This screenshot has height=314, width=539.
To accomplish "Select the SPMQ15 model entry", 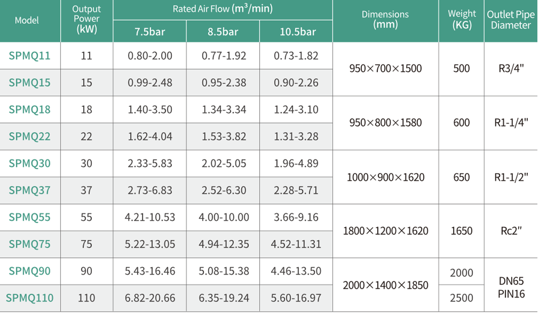I will click(30, 83).
